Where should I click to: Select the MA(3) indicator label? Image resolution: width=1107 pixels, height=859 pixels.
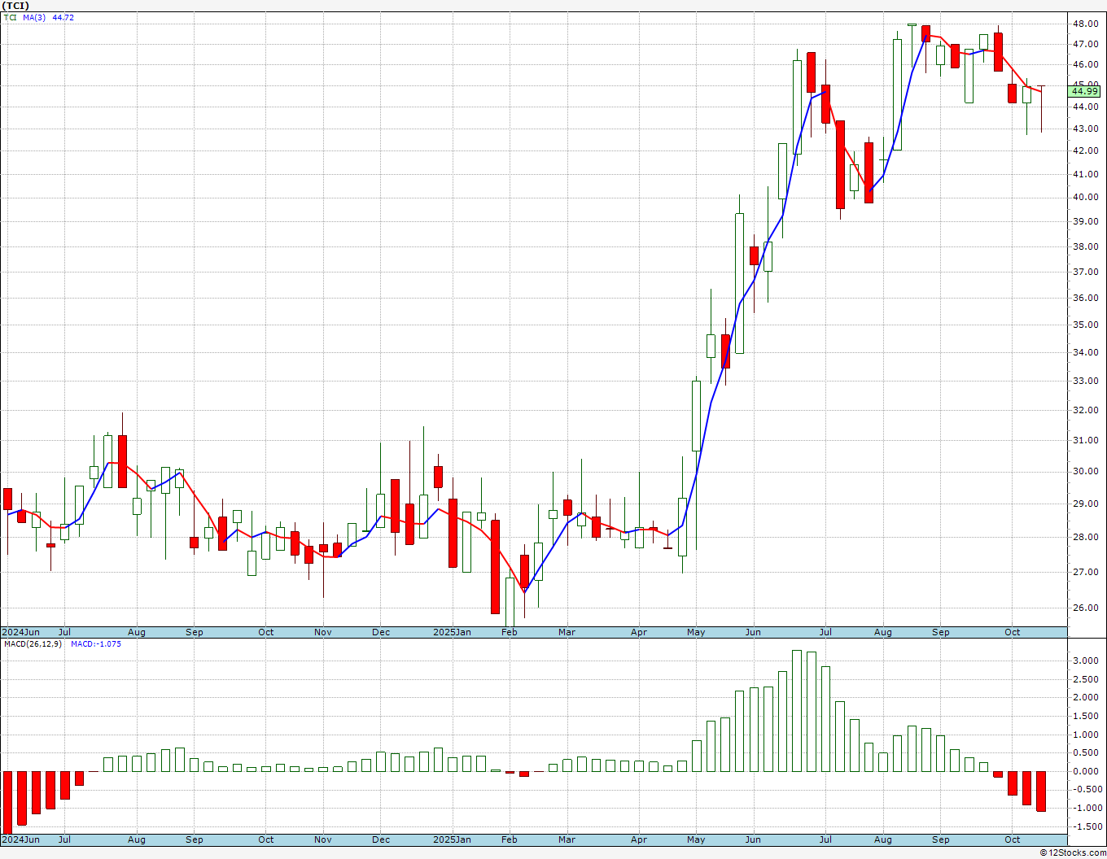(34, 17)
